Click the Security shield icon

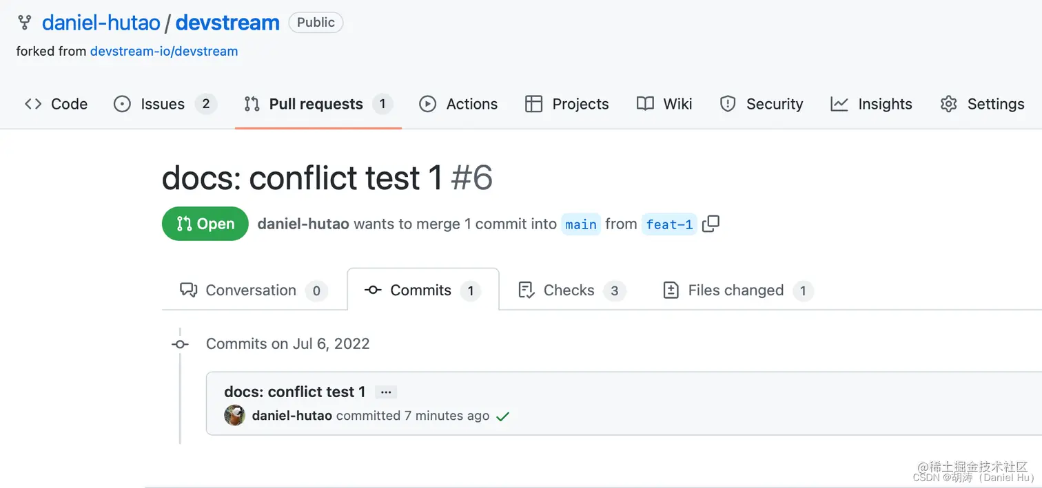(727, 104)
